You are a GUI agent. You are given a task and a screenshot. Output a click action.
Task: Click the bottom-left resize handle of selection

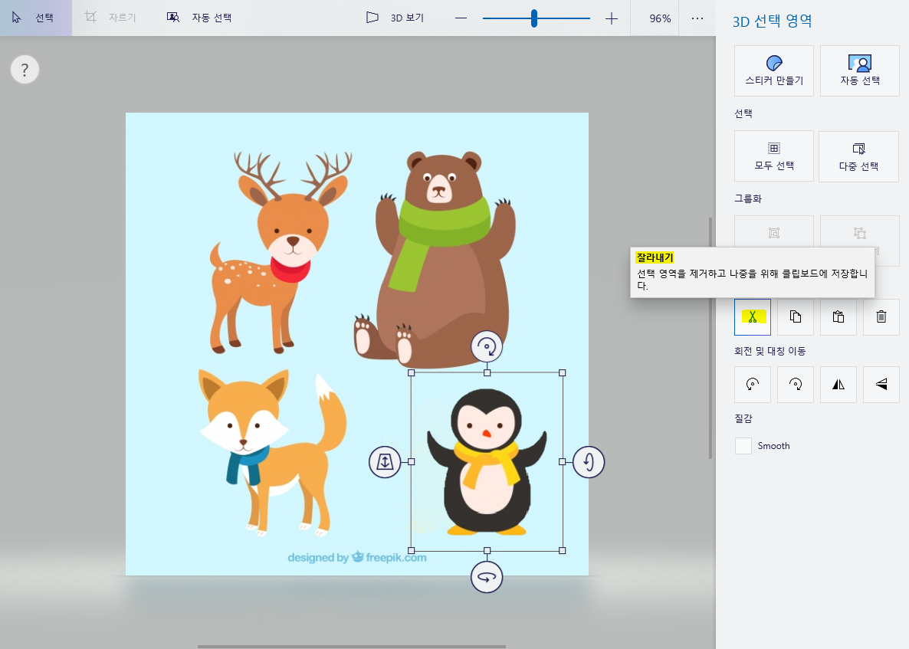(412, 550)
